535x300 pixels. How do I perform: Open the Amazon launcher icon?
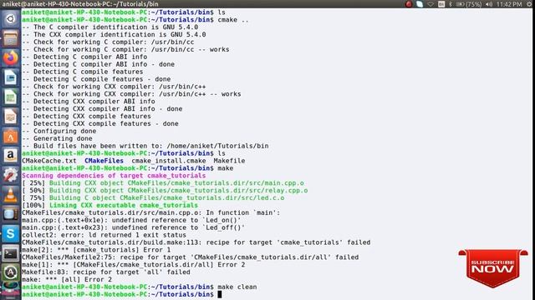10,156
